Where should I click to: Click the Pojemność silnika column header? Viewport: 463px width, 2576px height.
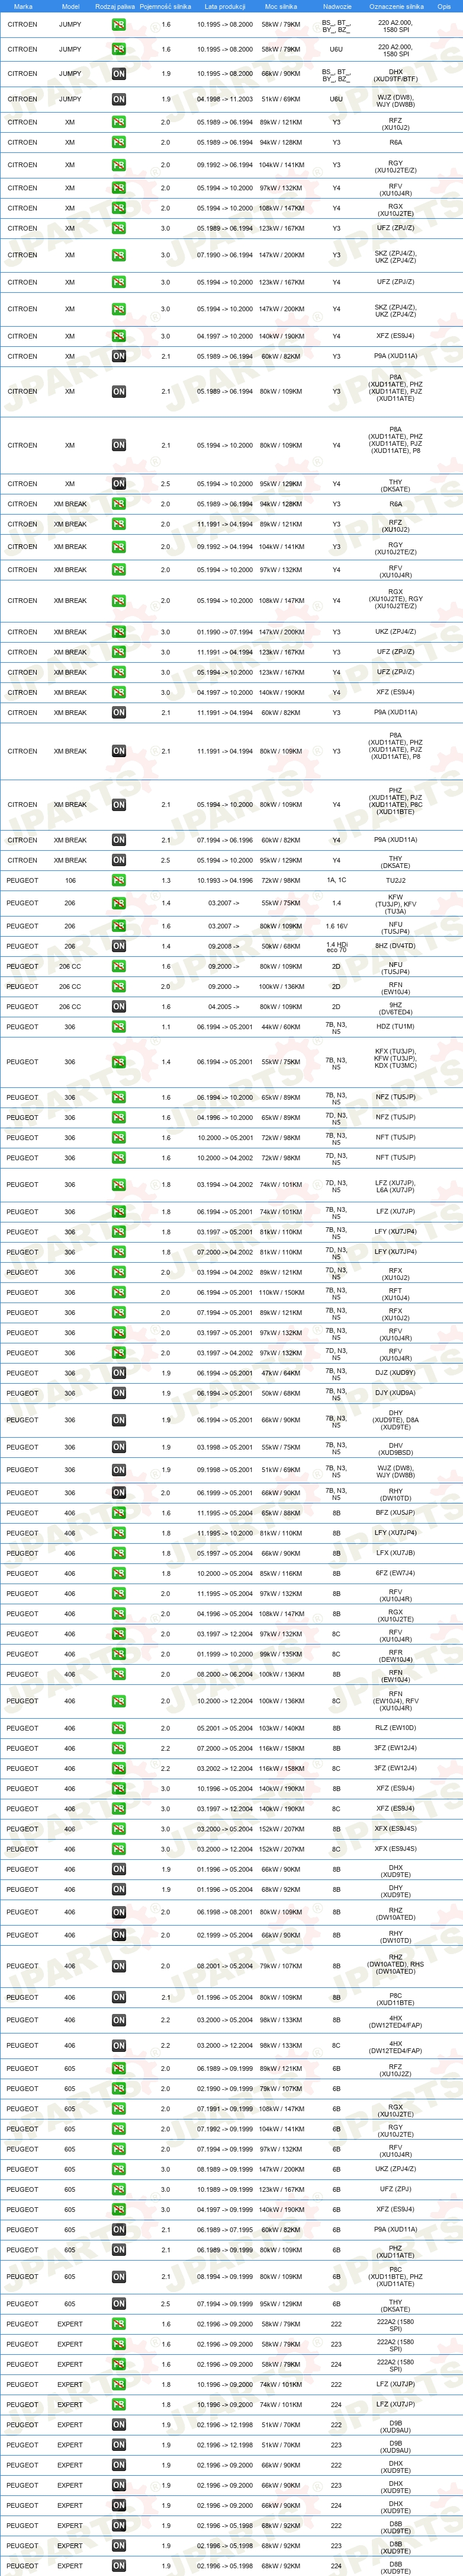(166, 6)
